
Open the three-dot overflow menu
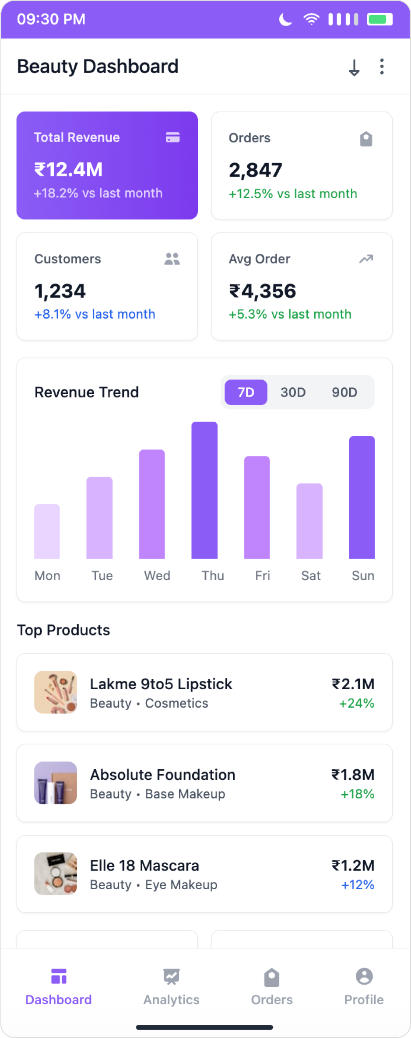point(382,67)
